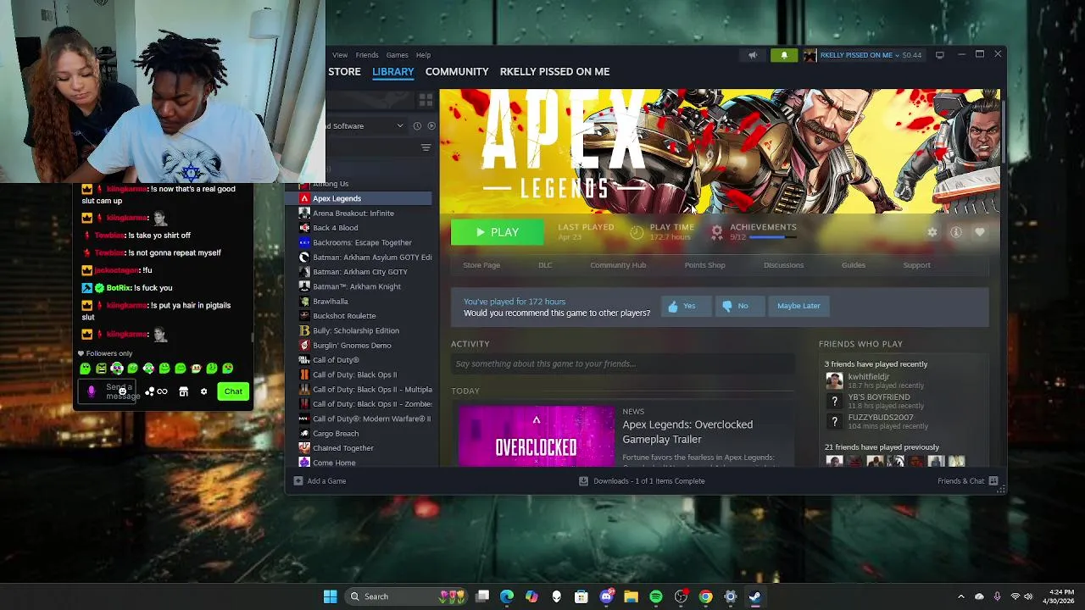1085x610 pixels.
Task: Click the purple microphone icon in chat box
Action: (x=92, y=391)
